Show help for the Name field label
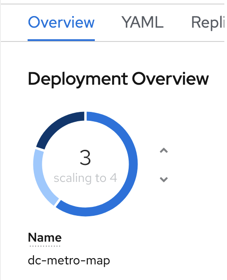The width and height of the screenshot is (227, 280). 45,238
